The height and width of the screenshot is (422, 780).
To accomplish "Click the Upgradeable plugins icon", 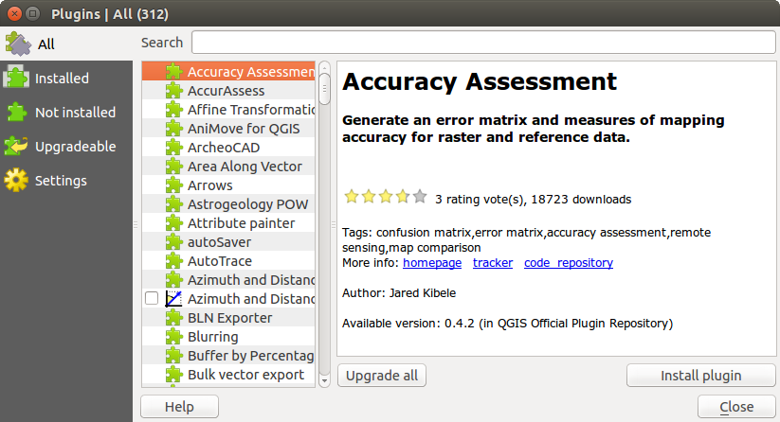I will 16,147.
